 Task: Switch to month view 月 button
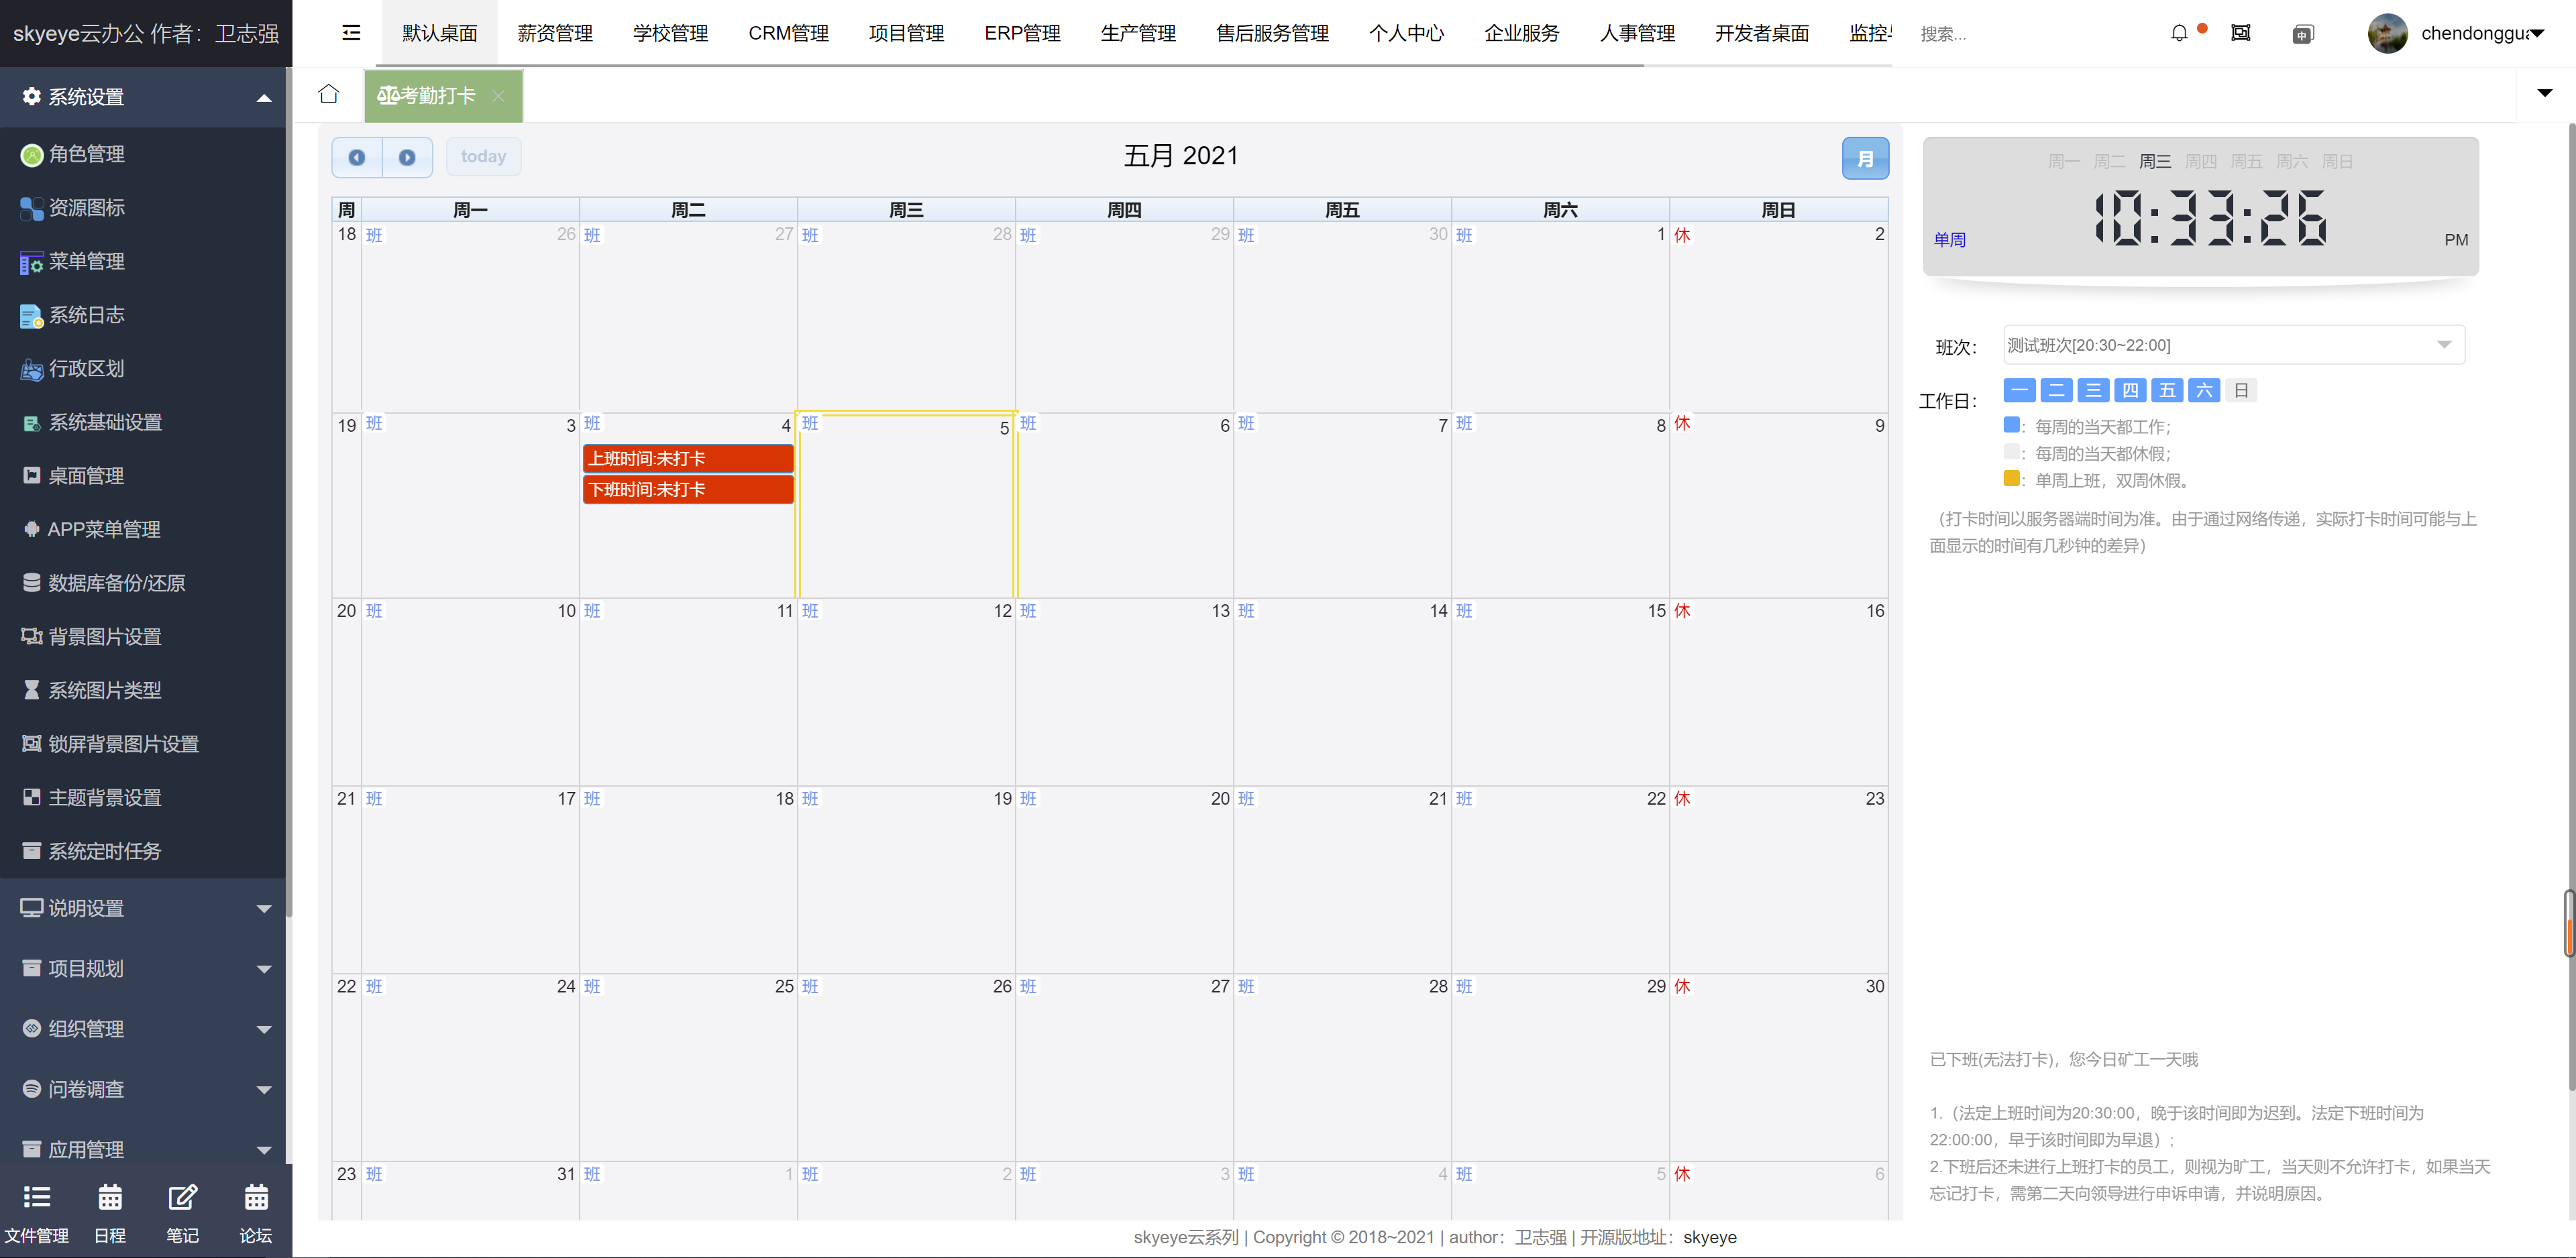[1865, 158]
